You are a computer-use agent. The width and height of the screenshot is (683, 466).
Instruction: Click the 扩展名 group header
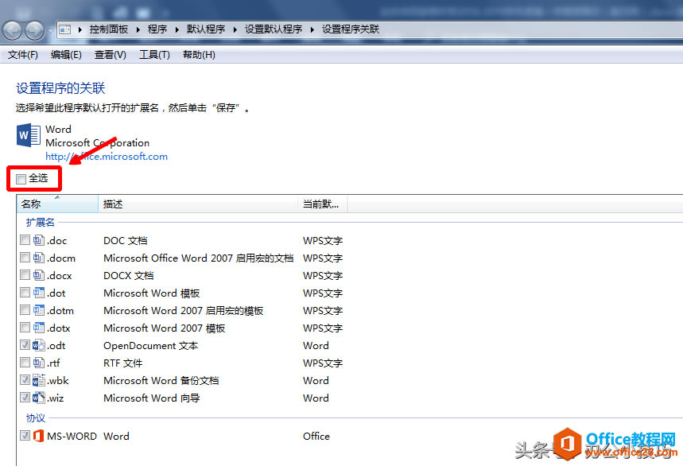click(40, 223)
